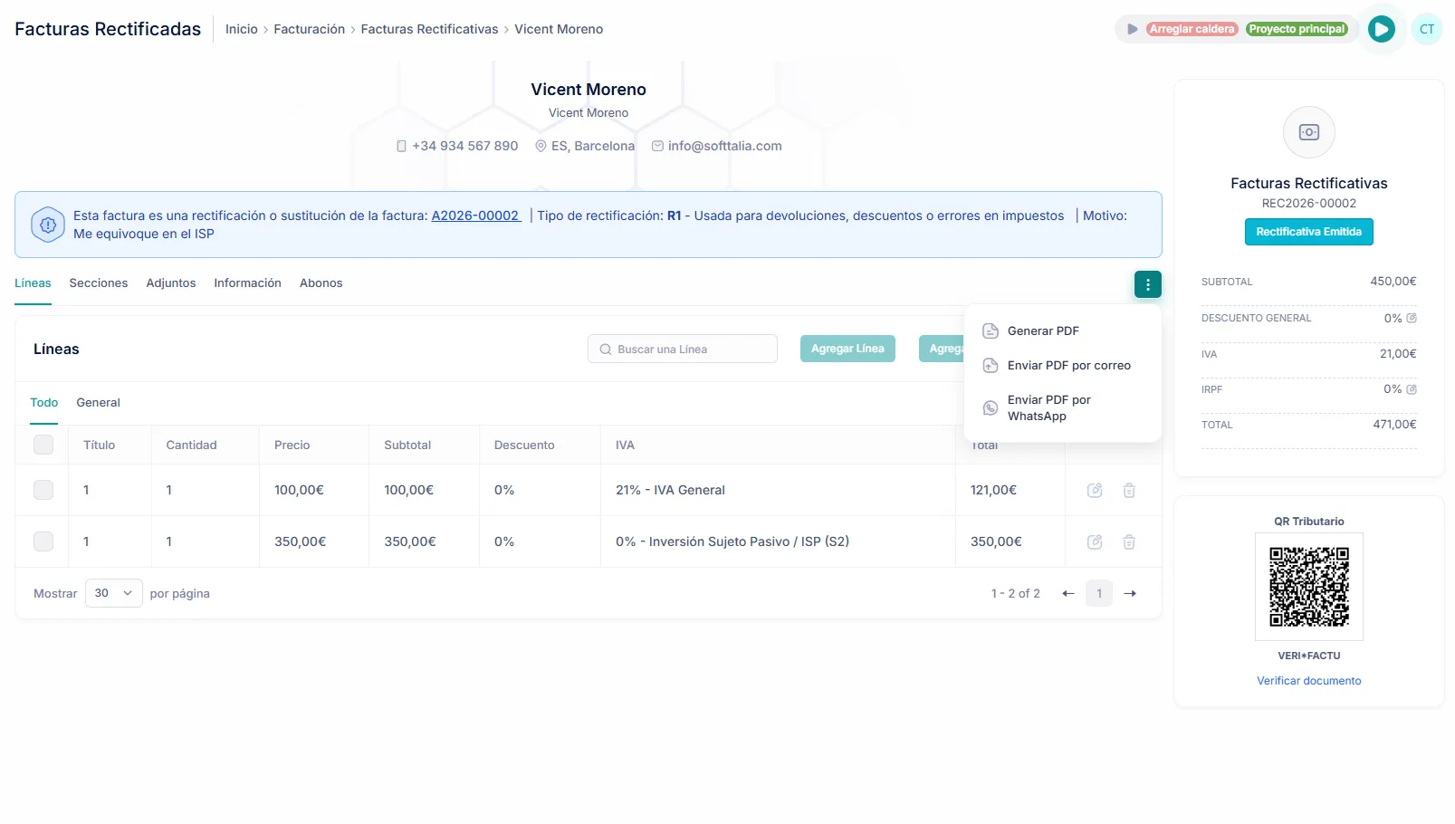Open the Abonos tab
The height and width of the screenshot is (824, 1455).
[321, 283]
